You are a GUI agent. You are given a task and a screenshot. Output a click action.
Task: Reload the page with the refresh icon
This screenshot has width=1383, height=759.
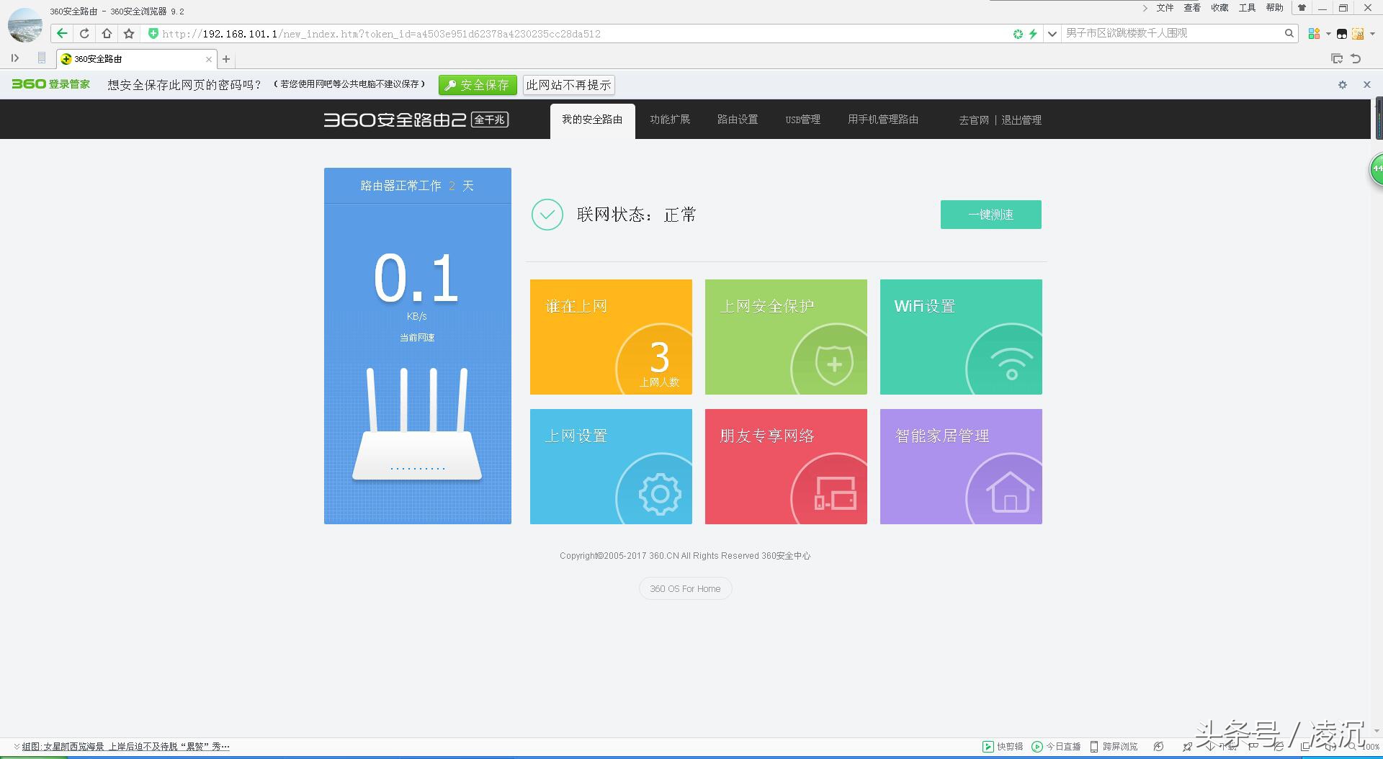[x=84, y=33]
